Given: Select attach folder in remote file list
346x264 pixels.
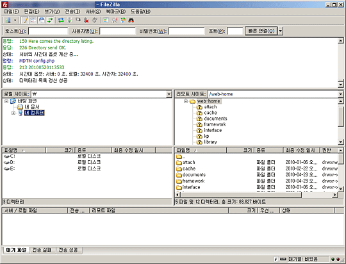Looking at the screenshot, I should [257, 163].
